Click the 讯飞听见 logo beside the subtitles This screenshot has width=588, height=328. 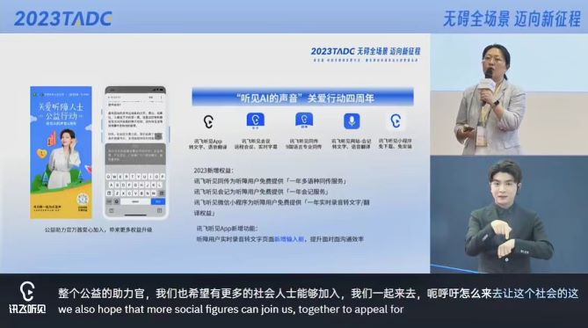click(27, 297)
